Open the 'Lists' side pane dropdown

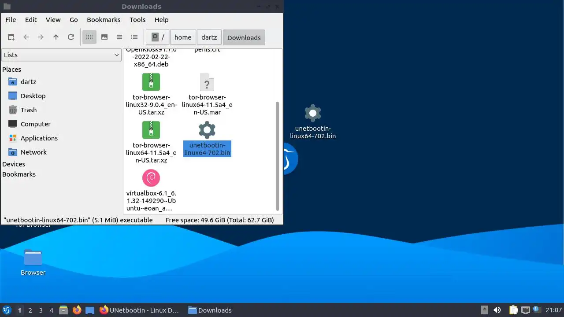coord(62,55)
